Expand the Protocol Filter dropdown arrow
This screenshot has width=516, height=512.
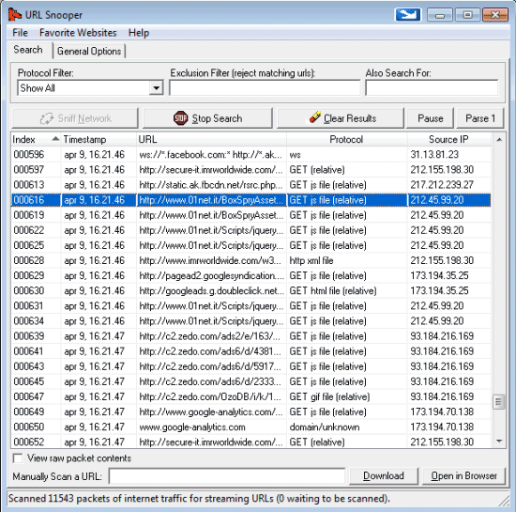157,88
